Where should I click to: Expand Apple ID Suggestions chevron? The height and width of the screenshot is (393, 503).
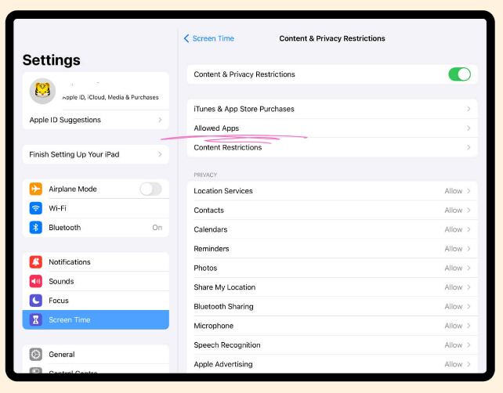[160, 120]
